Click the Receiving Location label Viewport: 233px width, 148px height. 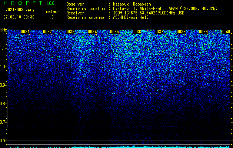click(86, 9)
